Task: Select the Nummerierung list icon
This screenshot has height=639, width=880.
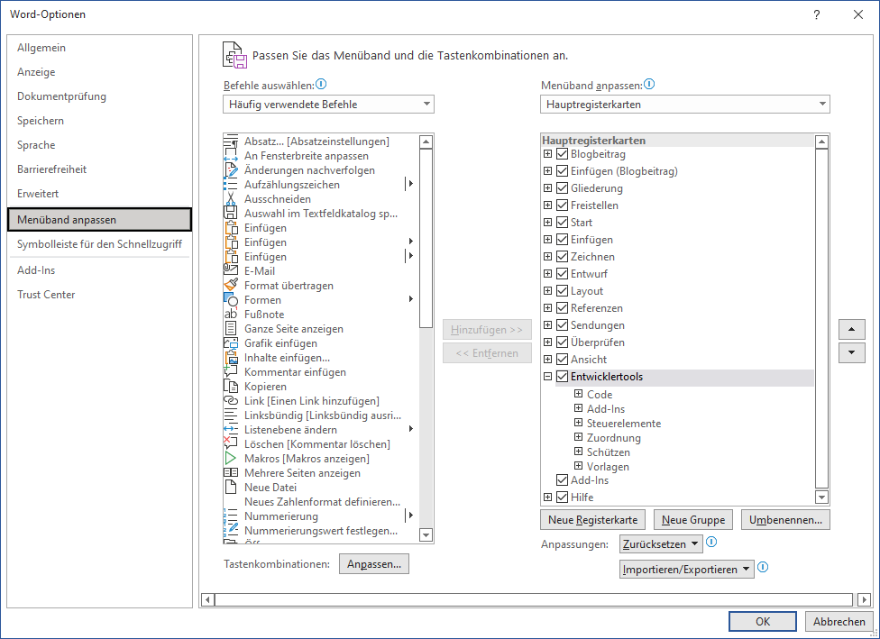Action: coord(231,516)
